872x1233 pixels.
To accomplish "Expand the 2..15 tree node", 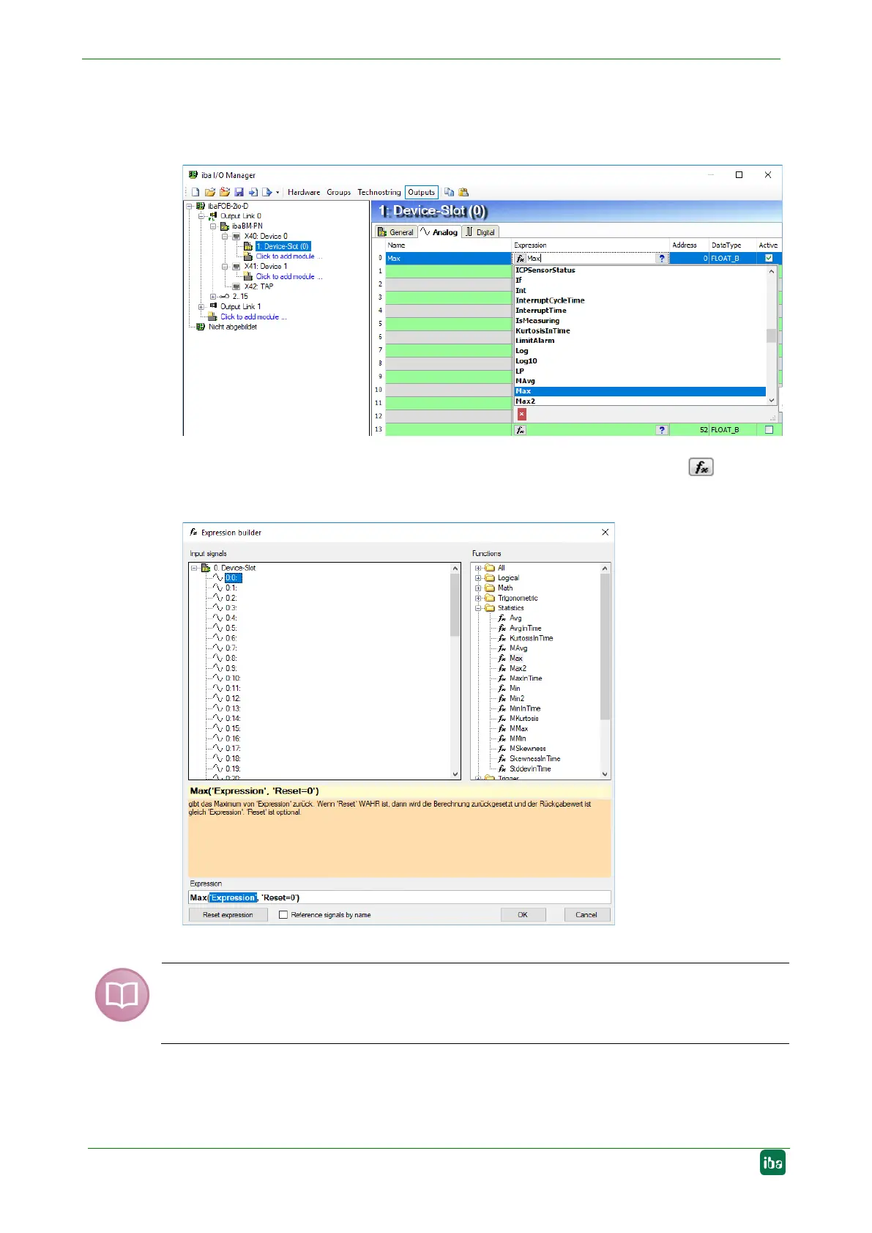I will 213,297.
